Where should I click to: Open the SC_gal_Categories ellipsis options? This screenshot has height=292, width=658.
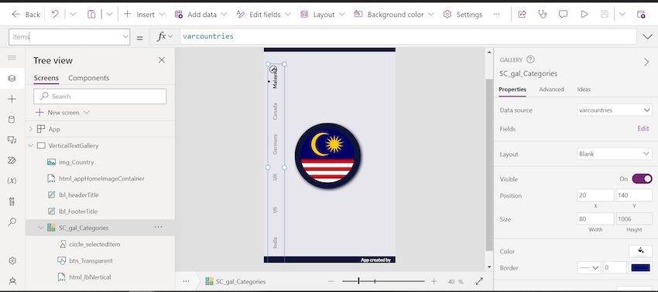pyautogui.click(x=158, y=227)
